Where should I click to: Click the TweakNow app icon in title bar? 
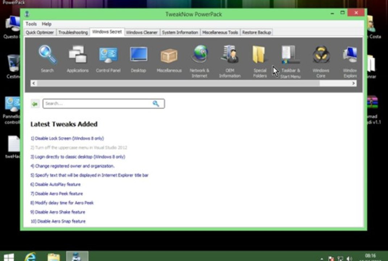pos(27,14)
